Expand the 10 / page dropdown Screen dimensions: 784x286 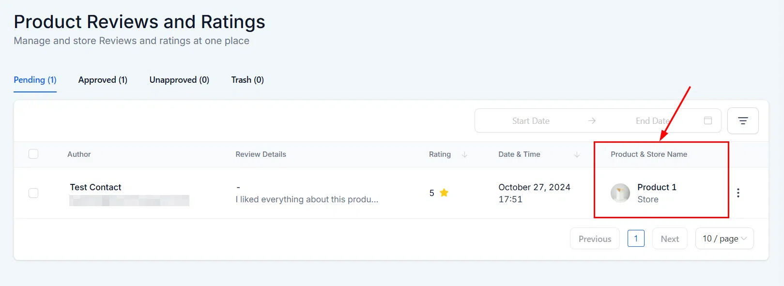coord(724,239)
